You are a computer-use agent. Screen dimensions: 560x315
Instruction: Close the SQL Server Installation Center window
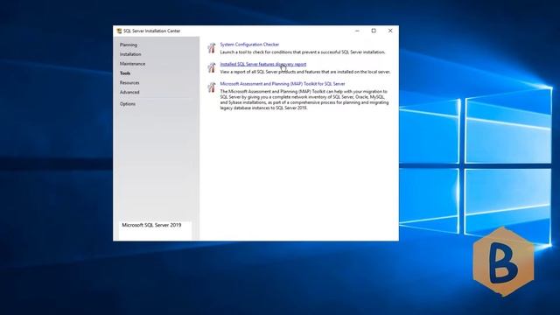pyautogui.click(x=390, y=31)
